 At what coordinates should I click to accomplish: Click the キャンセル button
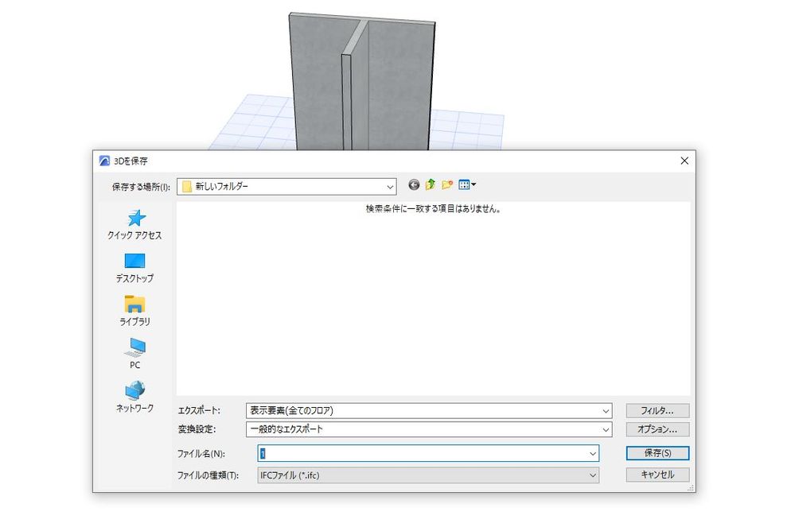click(x=657, y=475)
